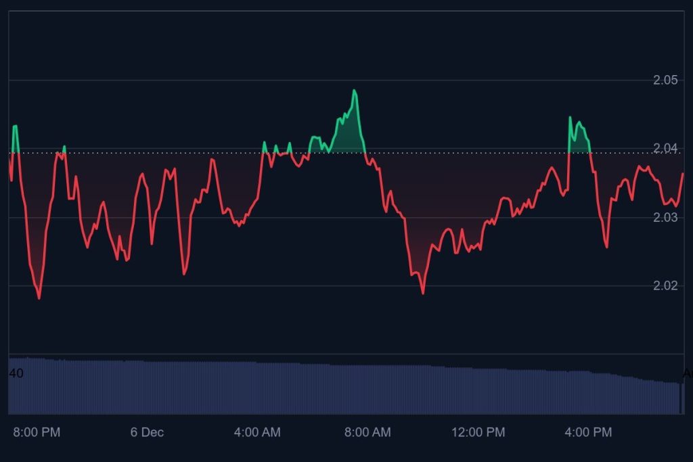Select the 12:00 PM time label
The image size is (693, 462).
(x=478, y=432)
